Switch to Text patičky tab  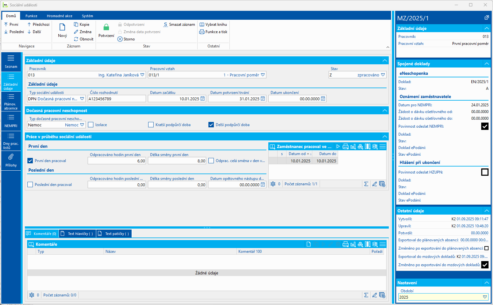[x=114, y=234]
